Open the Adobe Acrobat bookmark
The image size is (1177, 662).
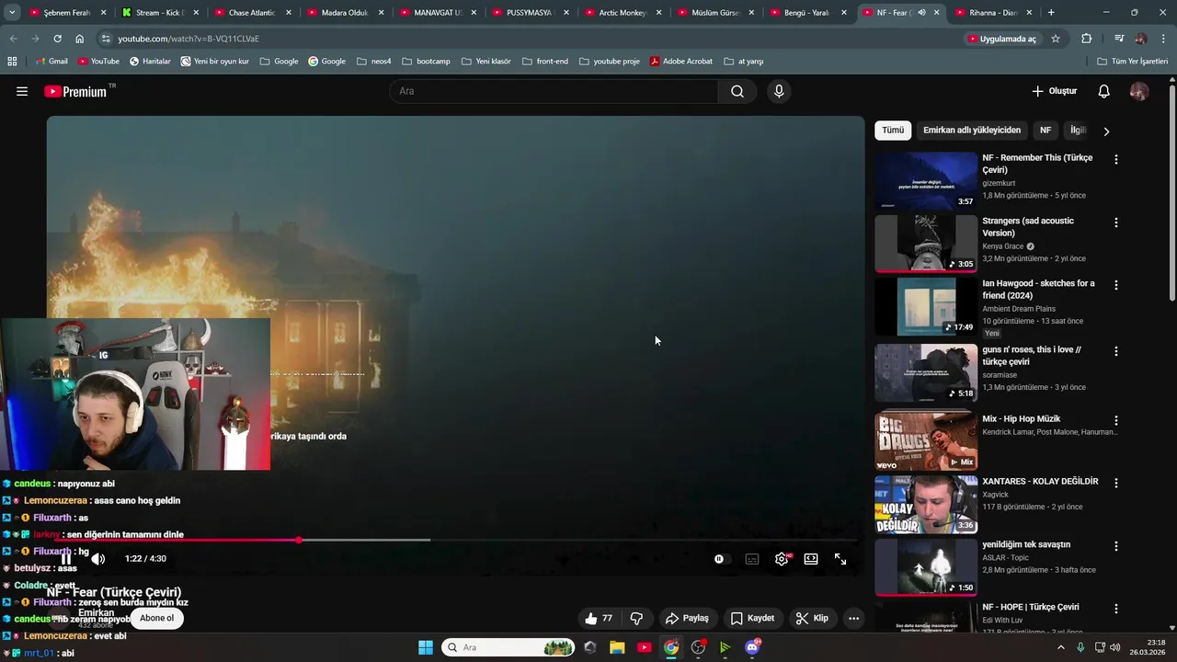(680, 62)
